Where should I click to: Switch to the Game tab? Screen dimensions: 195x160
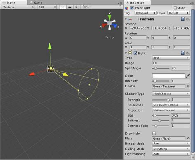tap(37, 2)
